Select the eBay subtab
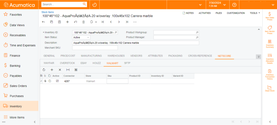Viewport: 277px width, 125px height. tap(84, 63)
